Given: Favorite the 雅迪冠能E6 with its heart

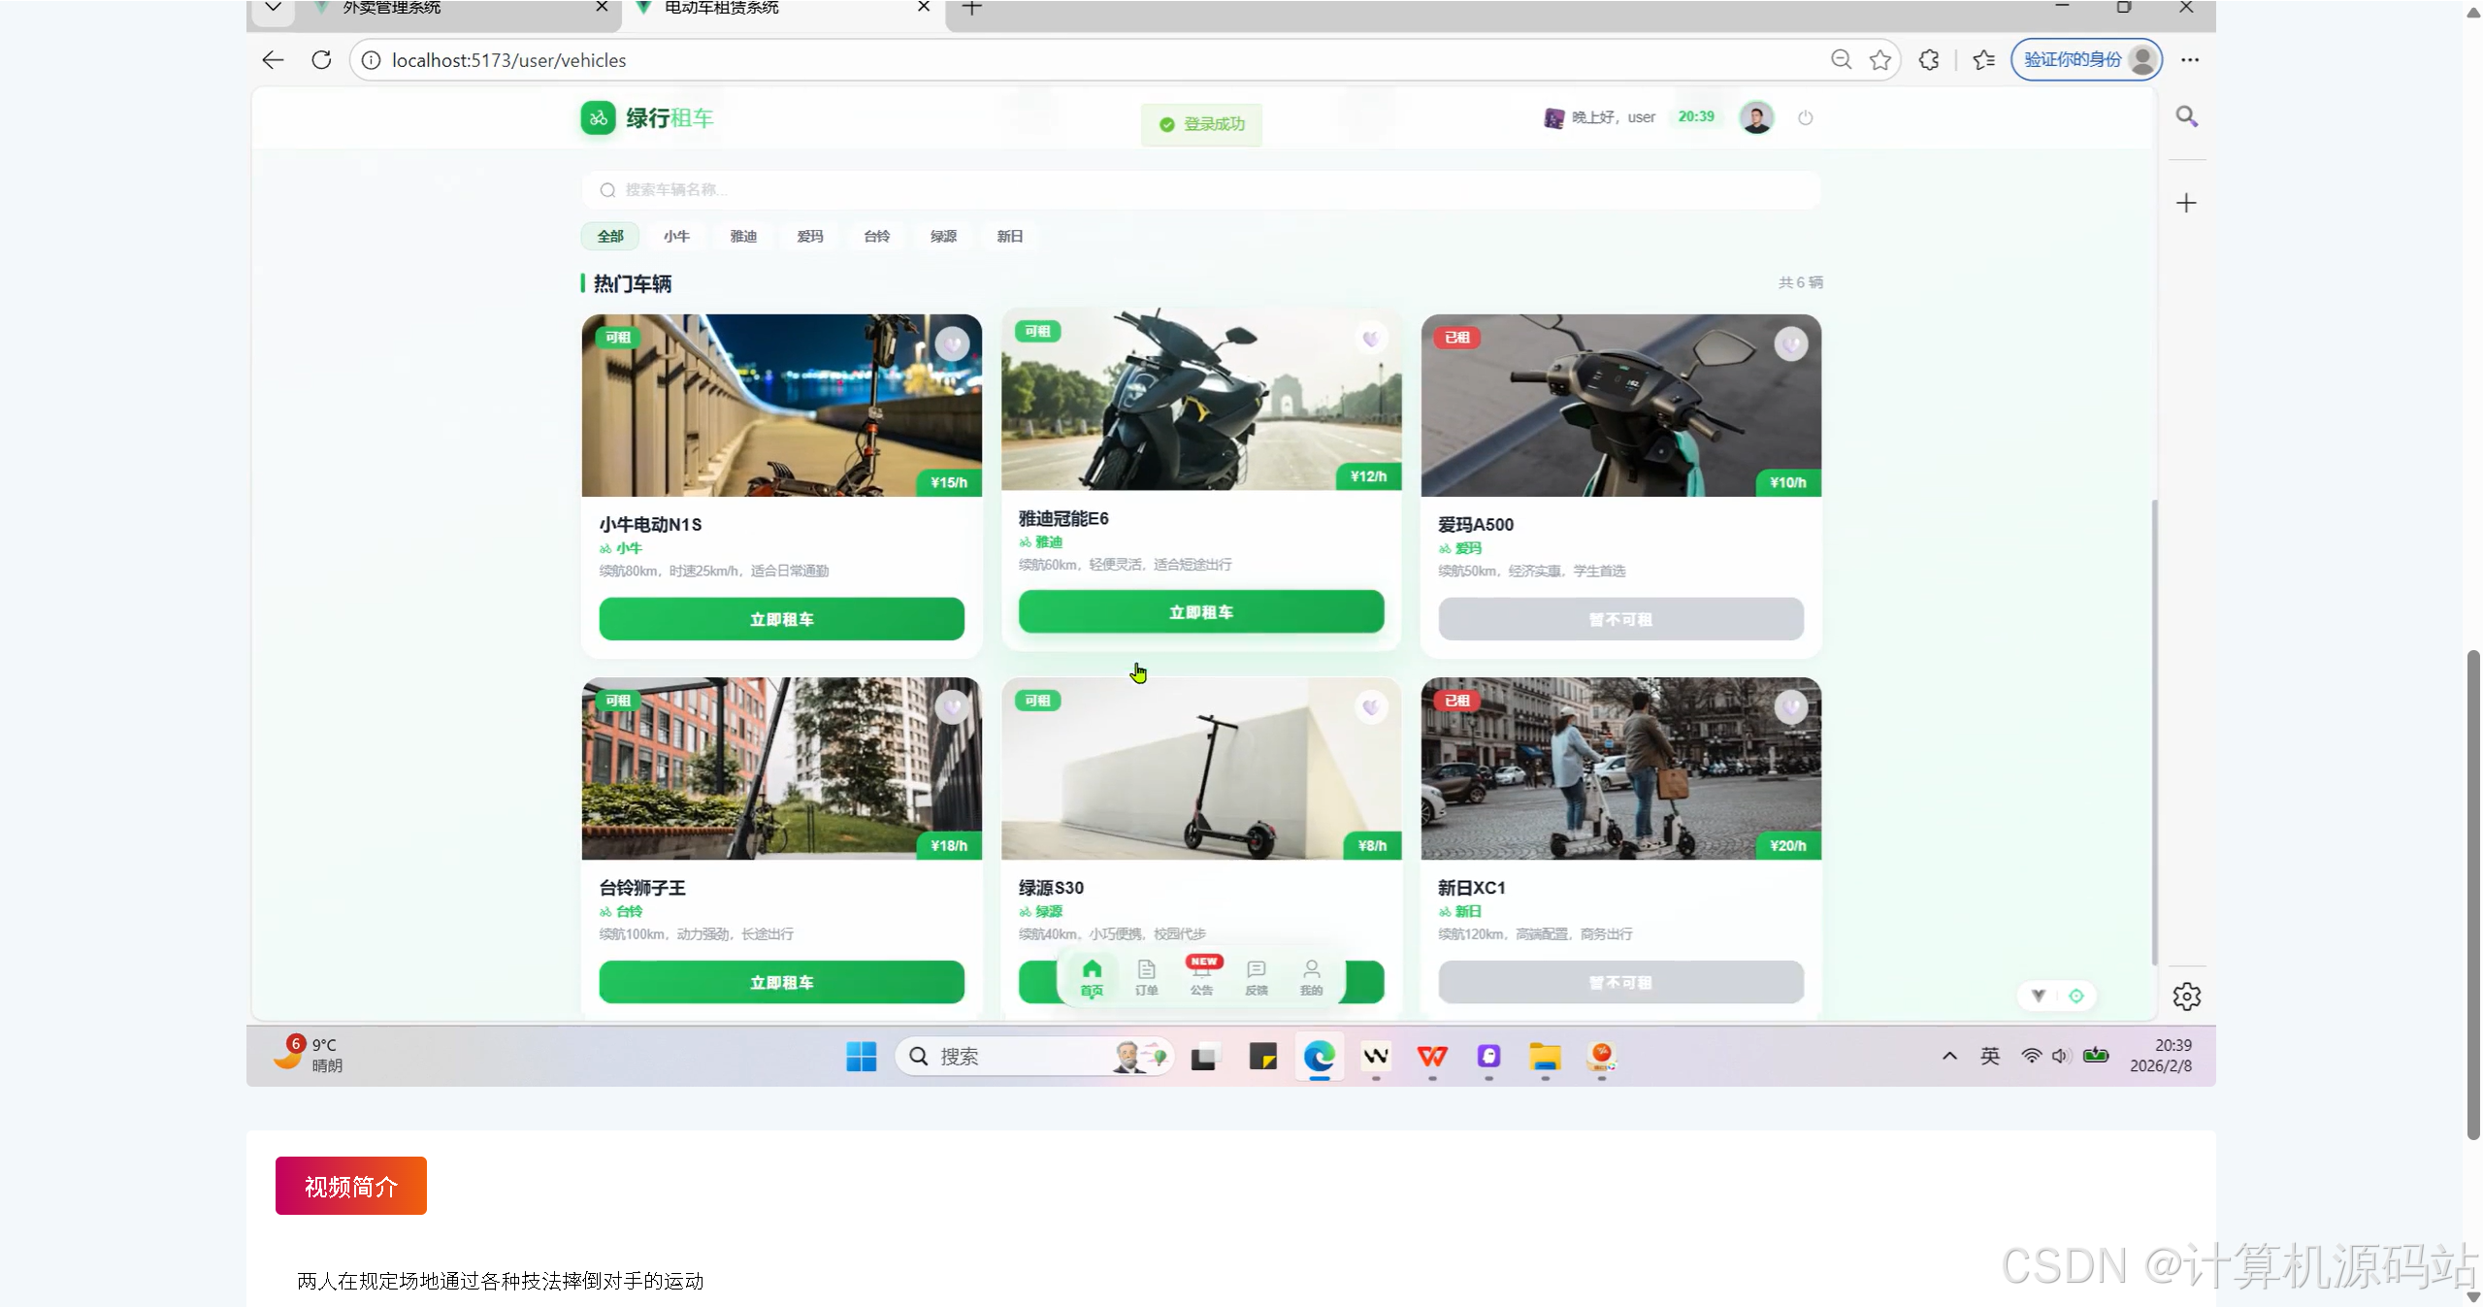Looking at the screenshot, I should [1371, 339].
